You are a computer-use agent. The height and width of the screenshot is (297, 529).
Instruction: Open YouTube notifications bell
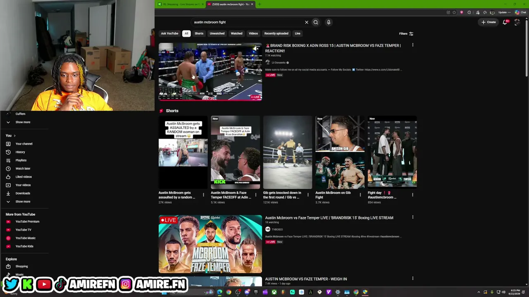point(505,22)
